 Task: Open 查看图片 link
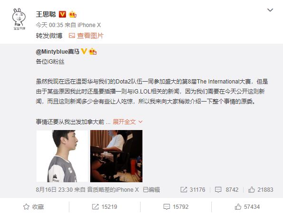(x=90, y=36)
